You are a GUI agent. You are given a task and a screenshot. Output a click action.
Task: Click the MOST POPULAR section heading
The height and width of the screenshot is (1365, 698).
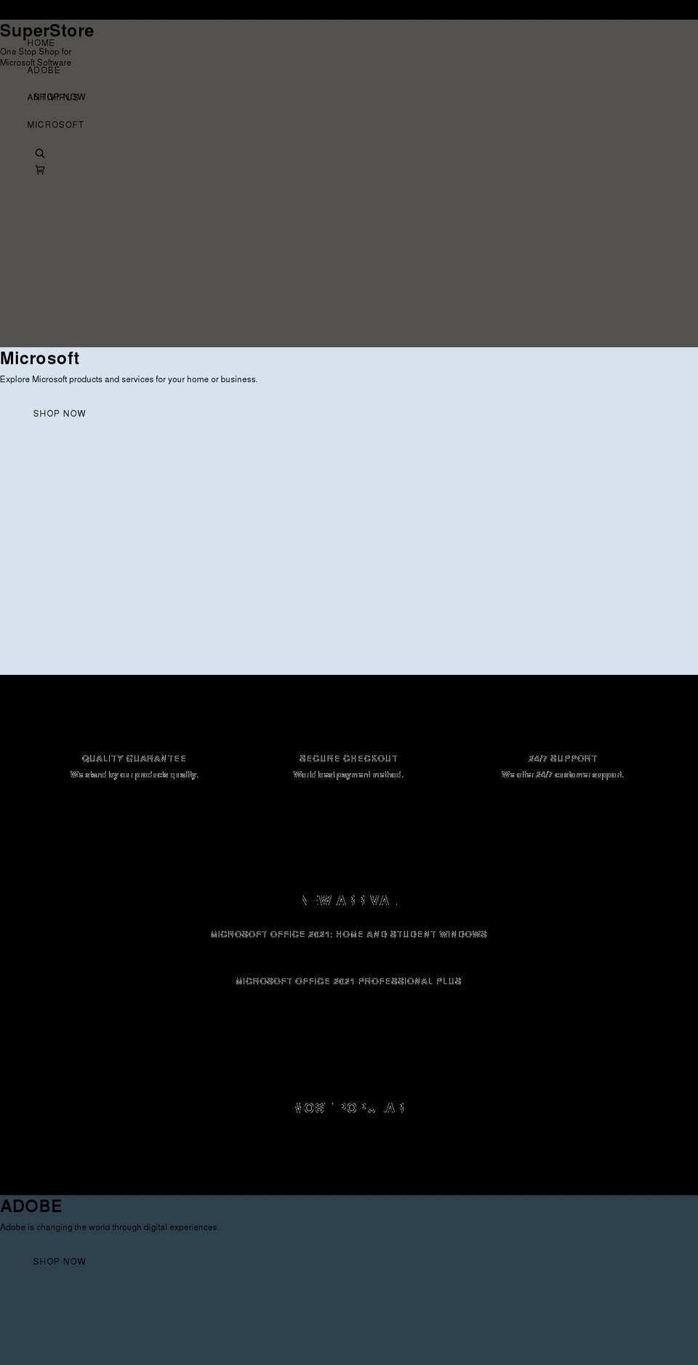pos(349,1108)
